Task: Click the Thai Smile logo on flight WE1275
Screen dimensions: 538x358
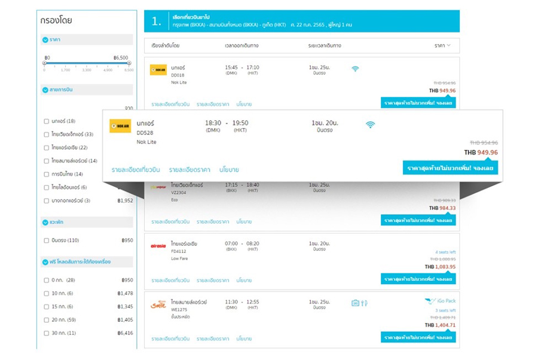Action: click(158, 304)
